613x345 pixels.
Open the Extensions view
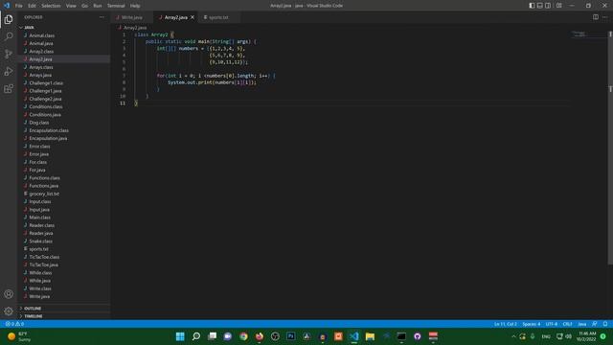[x=9, y=89]
